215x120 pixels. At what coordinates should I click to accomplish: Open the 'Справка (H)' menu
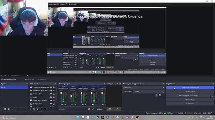click(x=73, y=4)
